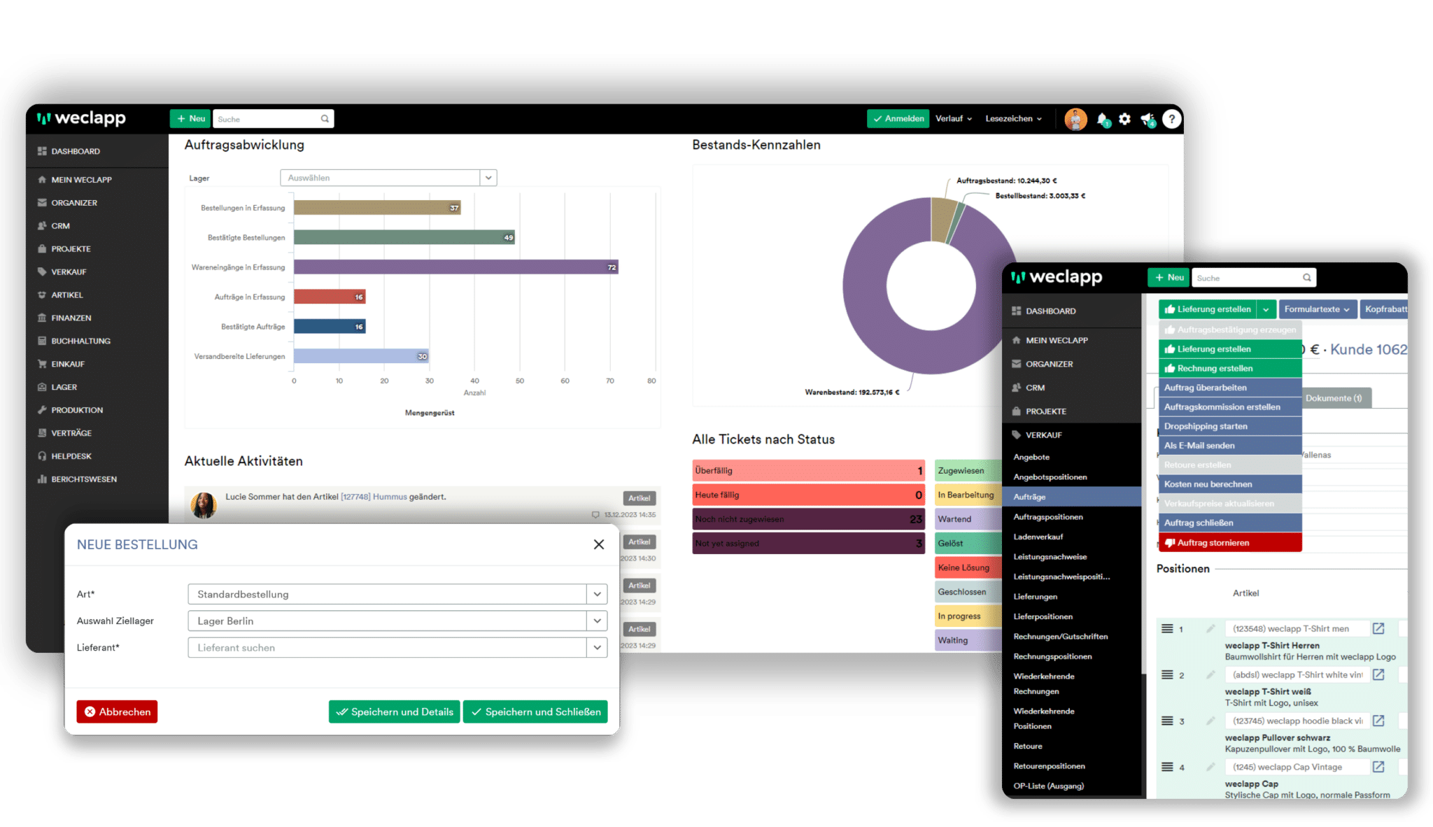The width and height of the screenshot is (1433, 827).
Task: Expand the Lieferant suchen dropdown
Action: coord(597,647)
